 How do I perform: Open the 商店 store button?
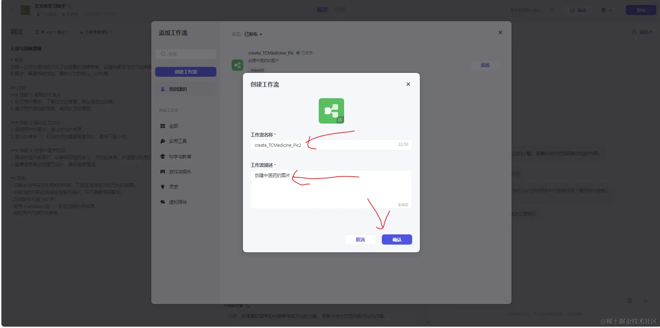[x=578, y=11]
